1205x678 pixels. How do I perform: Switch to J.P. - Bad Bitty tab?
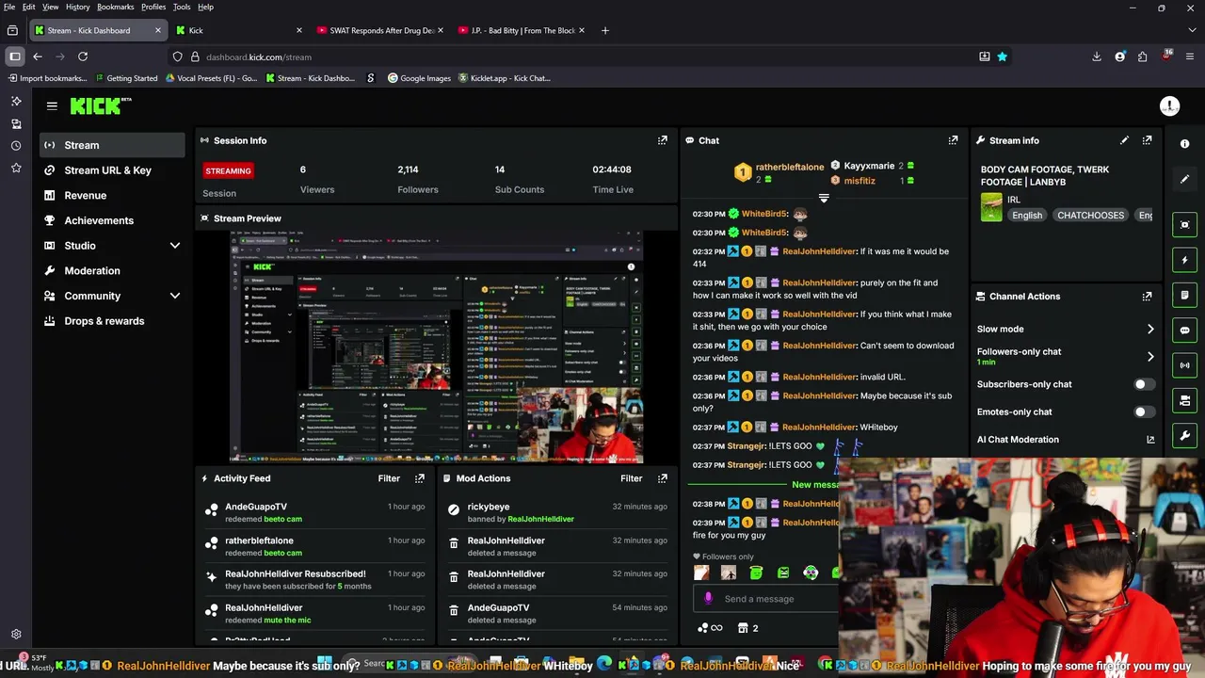(x=520, y=30)
